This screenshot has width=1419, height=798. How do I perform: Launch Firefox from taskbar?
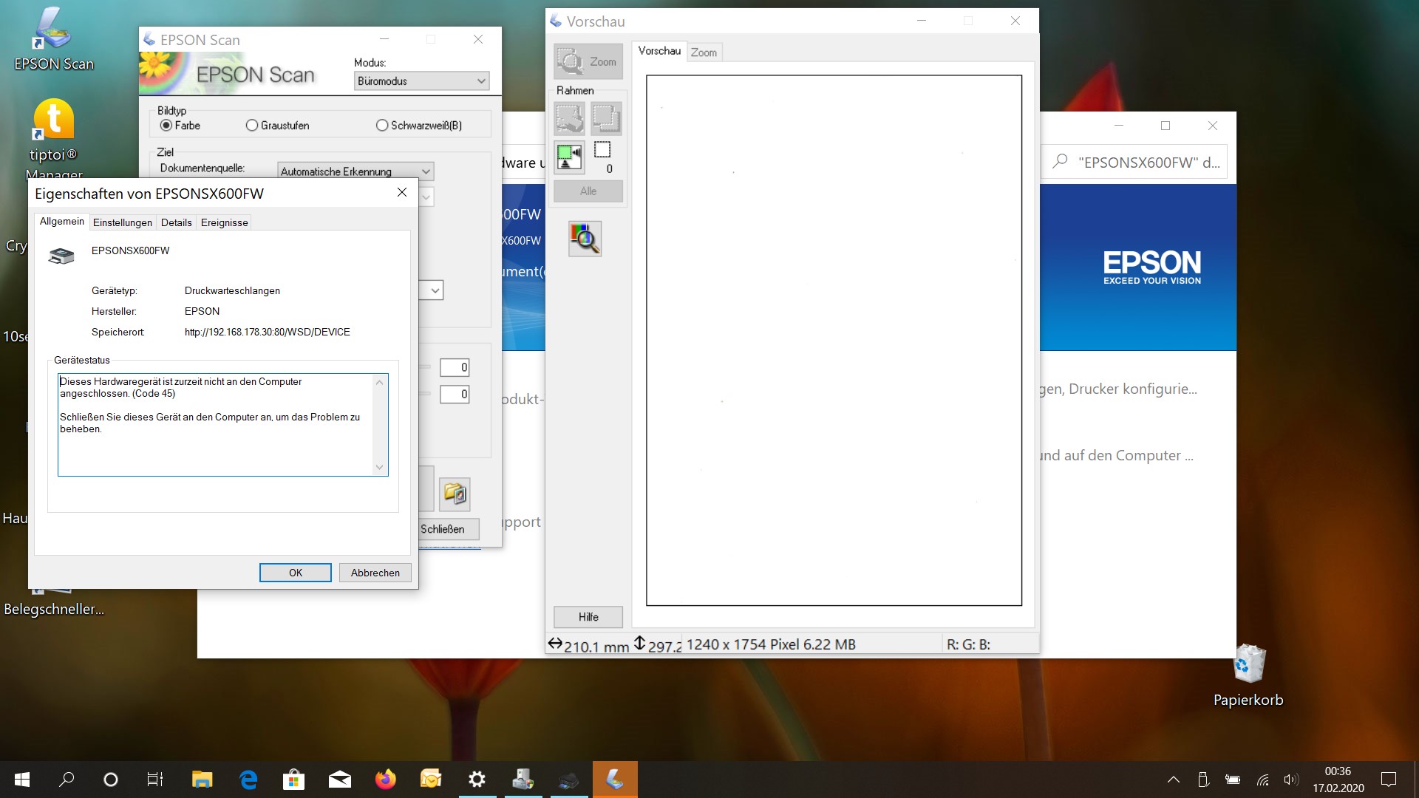[x=385, y=780]
